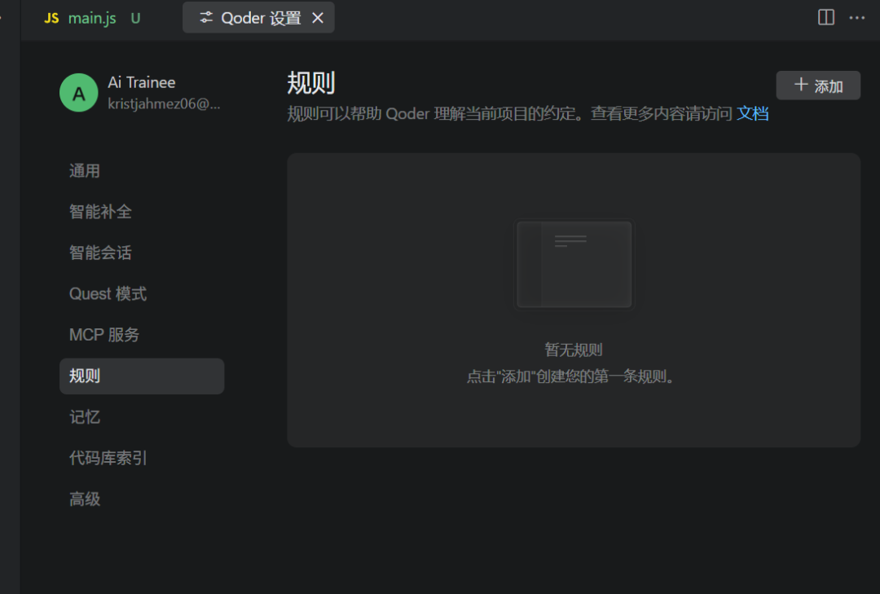Click the green A avatar icon
880x594 pixels.
pos(78,93)
